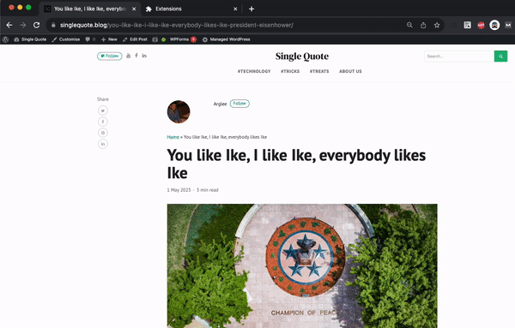The width and height of the screenshot is (515, 328).
Task: Click the author avatar photo
Action: (179, 111)
